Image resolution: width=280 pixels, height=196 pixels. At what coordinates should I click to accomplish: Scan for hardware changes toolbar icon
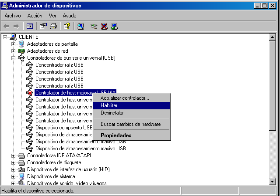point(80,27)
